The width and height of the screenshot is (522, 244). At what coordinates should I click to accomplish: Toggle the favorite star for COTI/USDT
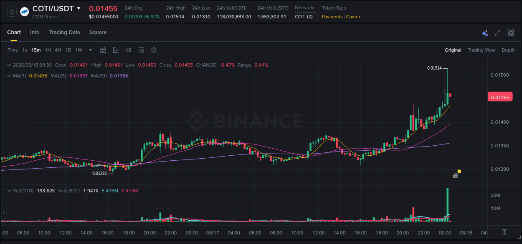pyautogui.click(x=11, y=12)
